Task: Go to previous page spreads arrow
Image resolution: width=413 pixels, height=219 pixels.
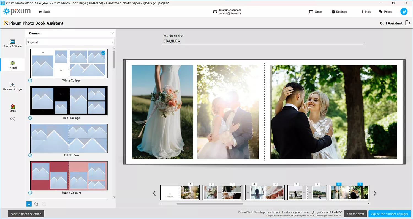Action: (x=154, y=193)
